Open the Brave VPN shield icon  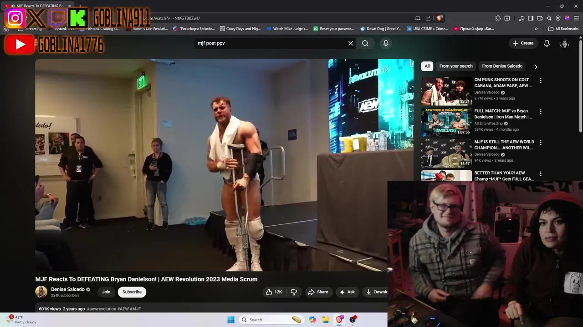point(558,18)
